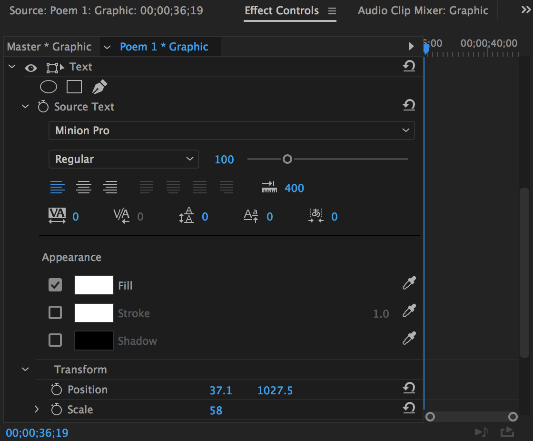
Task: Click the play-audio icon at bottom right
Action: click(481, 432)
